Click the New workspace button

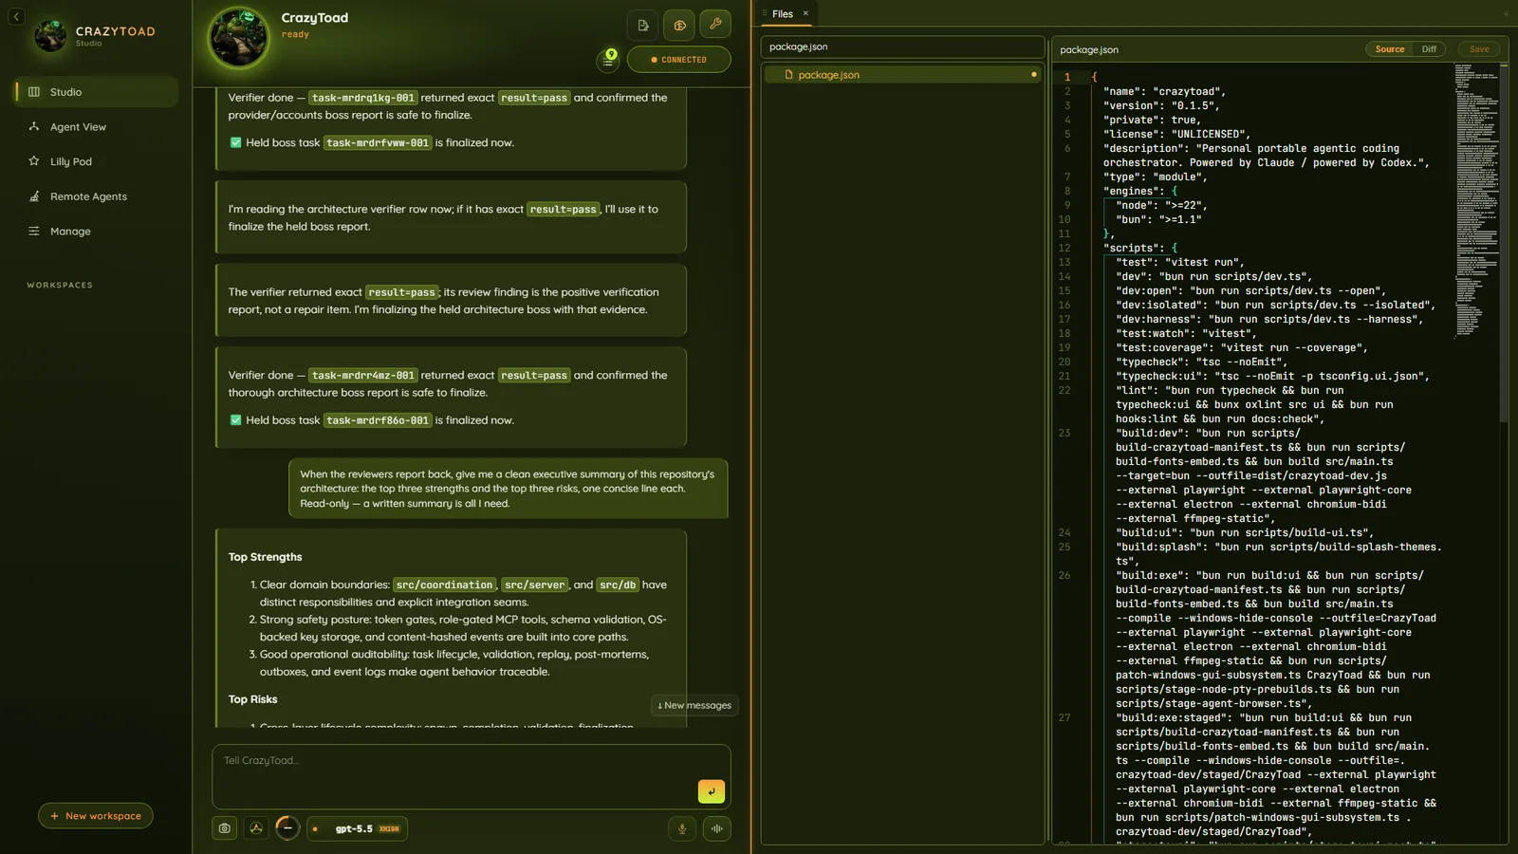96,816
